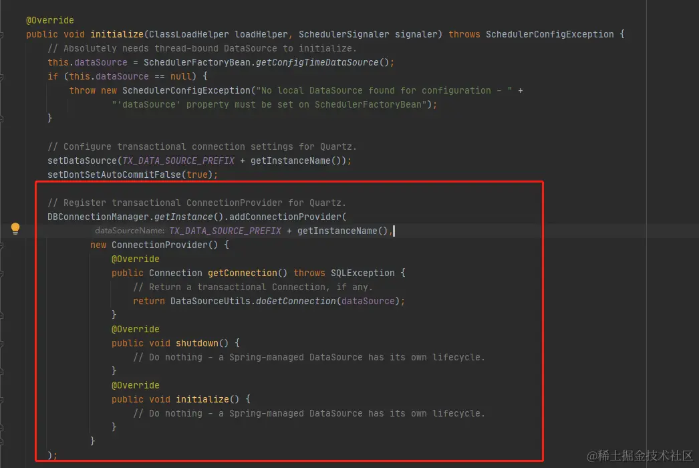
Task: Click the 'DataSourceUtils' class name
Action: pyautogui.click(x=211, y=301)
